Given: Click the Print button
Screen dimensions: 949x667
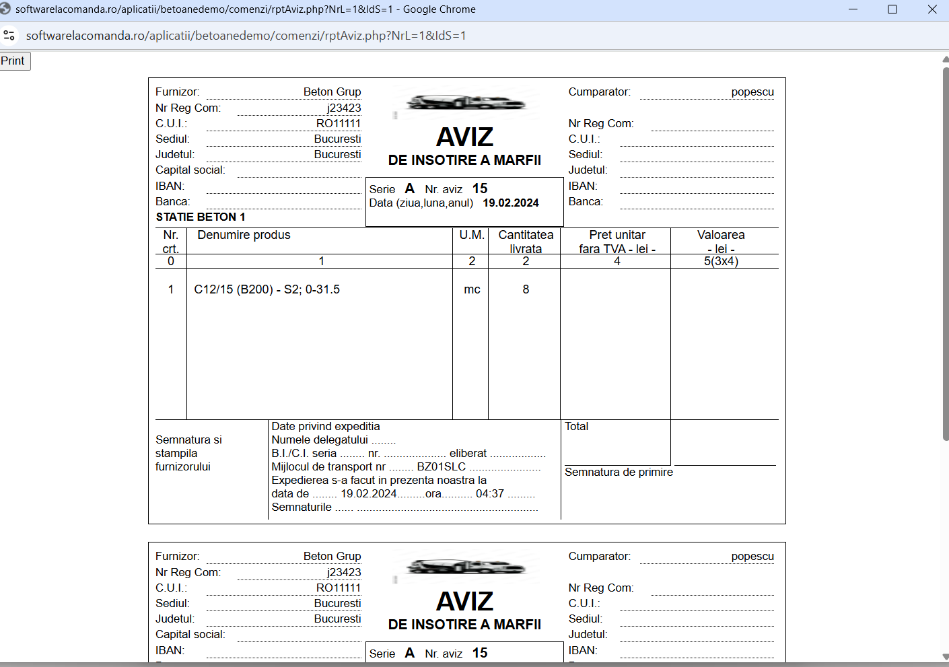Looking at the screenshot, I should point(14,61).
